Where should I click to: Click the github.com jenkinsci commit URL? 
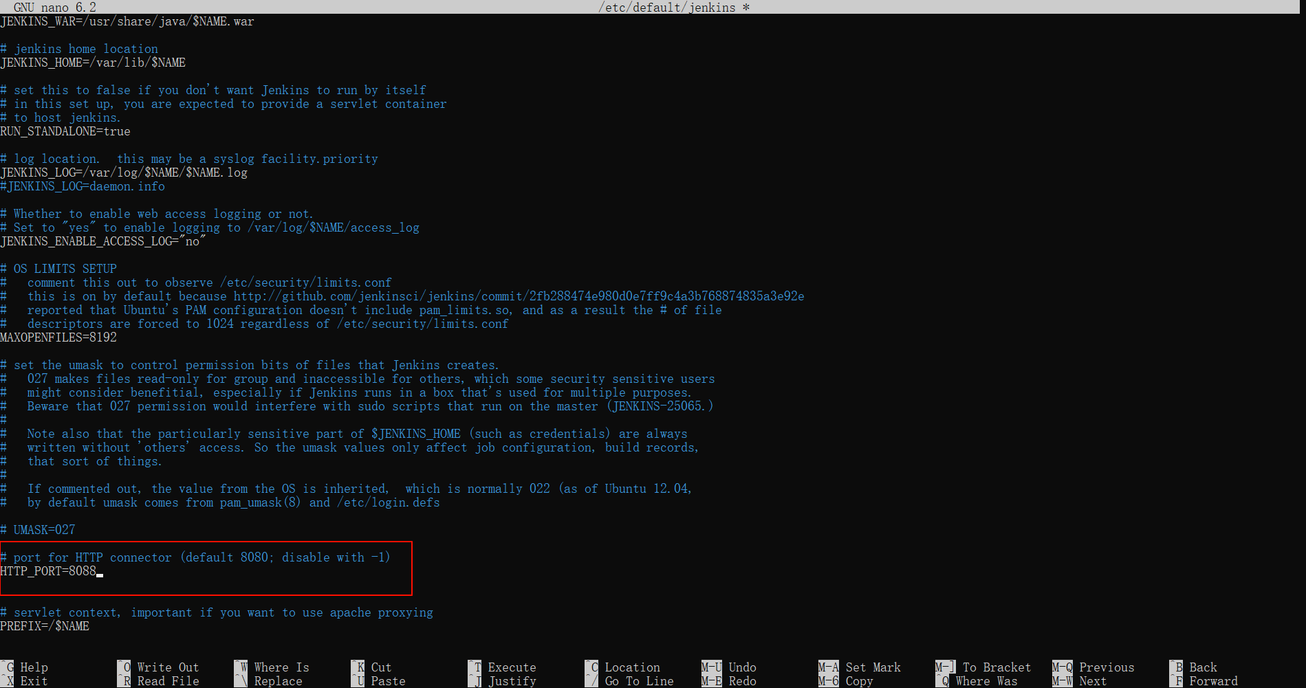point(519,296)
